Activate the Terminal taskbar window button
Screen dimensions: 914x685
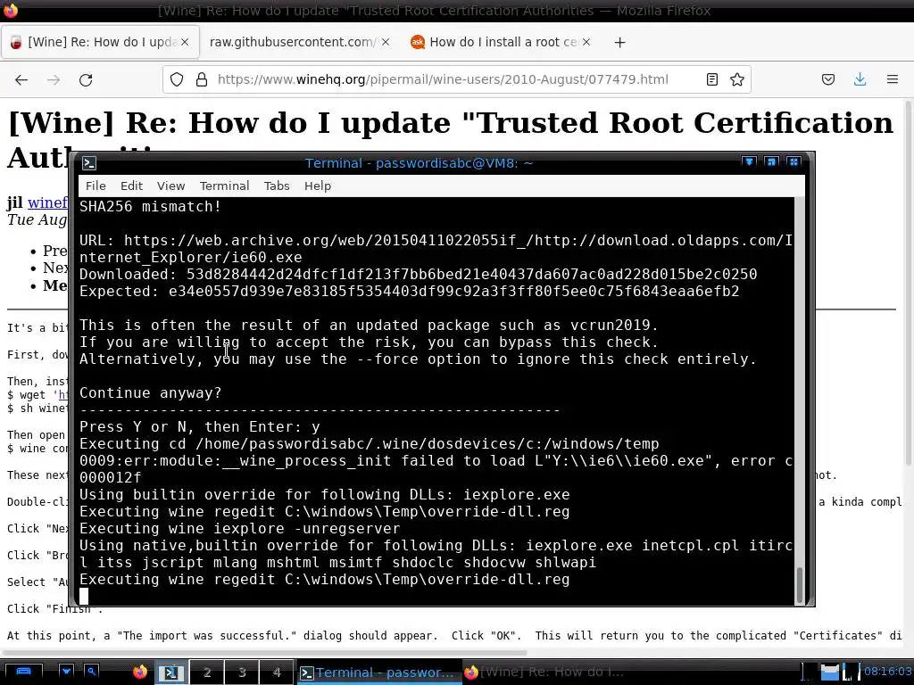[x=378, y=673]
